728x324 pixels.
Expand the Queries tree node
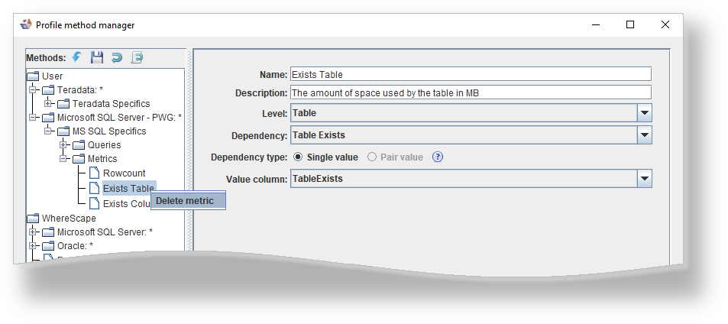point(64,145)
